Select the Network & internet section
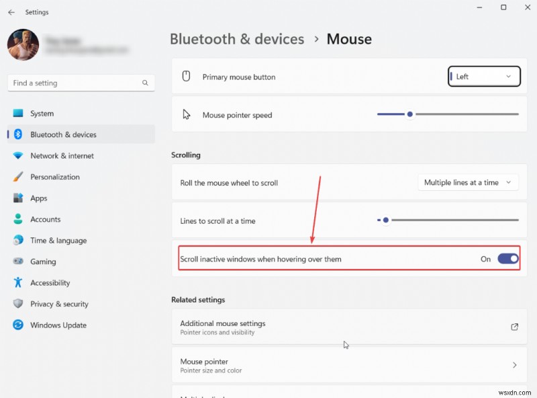 [x=64, y=155]
